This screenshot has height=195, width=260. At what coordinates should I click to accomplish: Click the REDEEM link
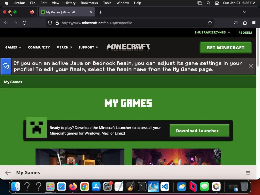tap(245, 33)
